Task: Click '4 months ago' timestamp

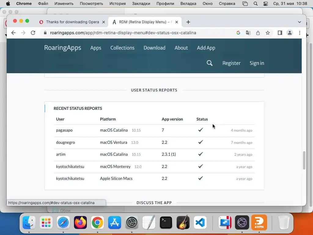Action: 241,130
